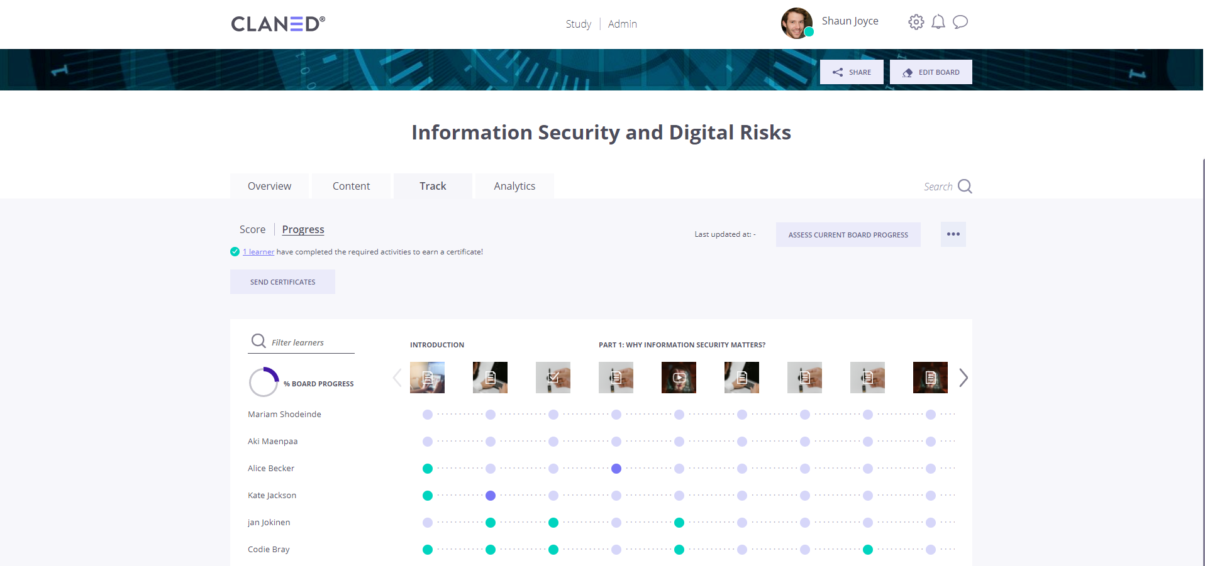Screen dimensions: 1205x566
Task: Click the page vertical scrollbar
Action: pyautogui.click(x=1204, y=362)
